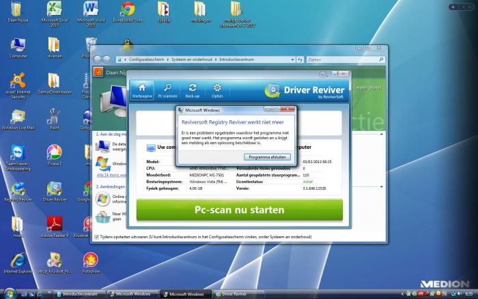Uncheck Tijdens opstarten uitvoeren in Introductiecentrum

(97, 237)
